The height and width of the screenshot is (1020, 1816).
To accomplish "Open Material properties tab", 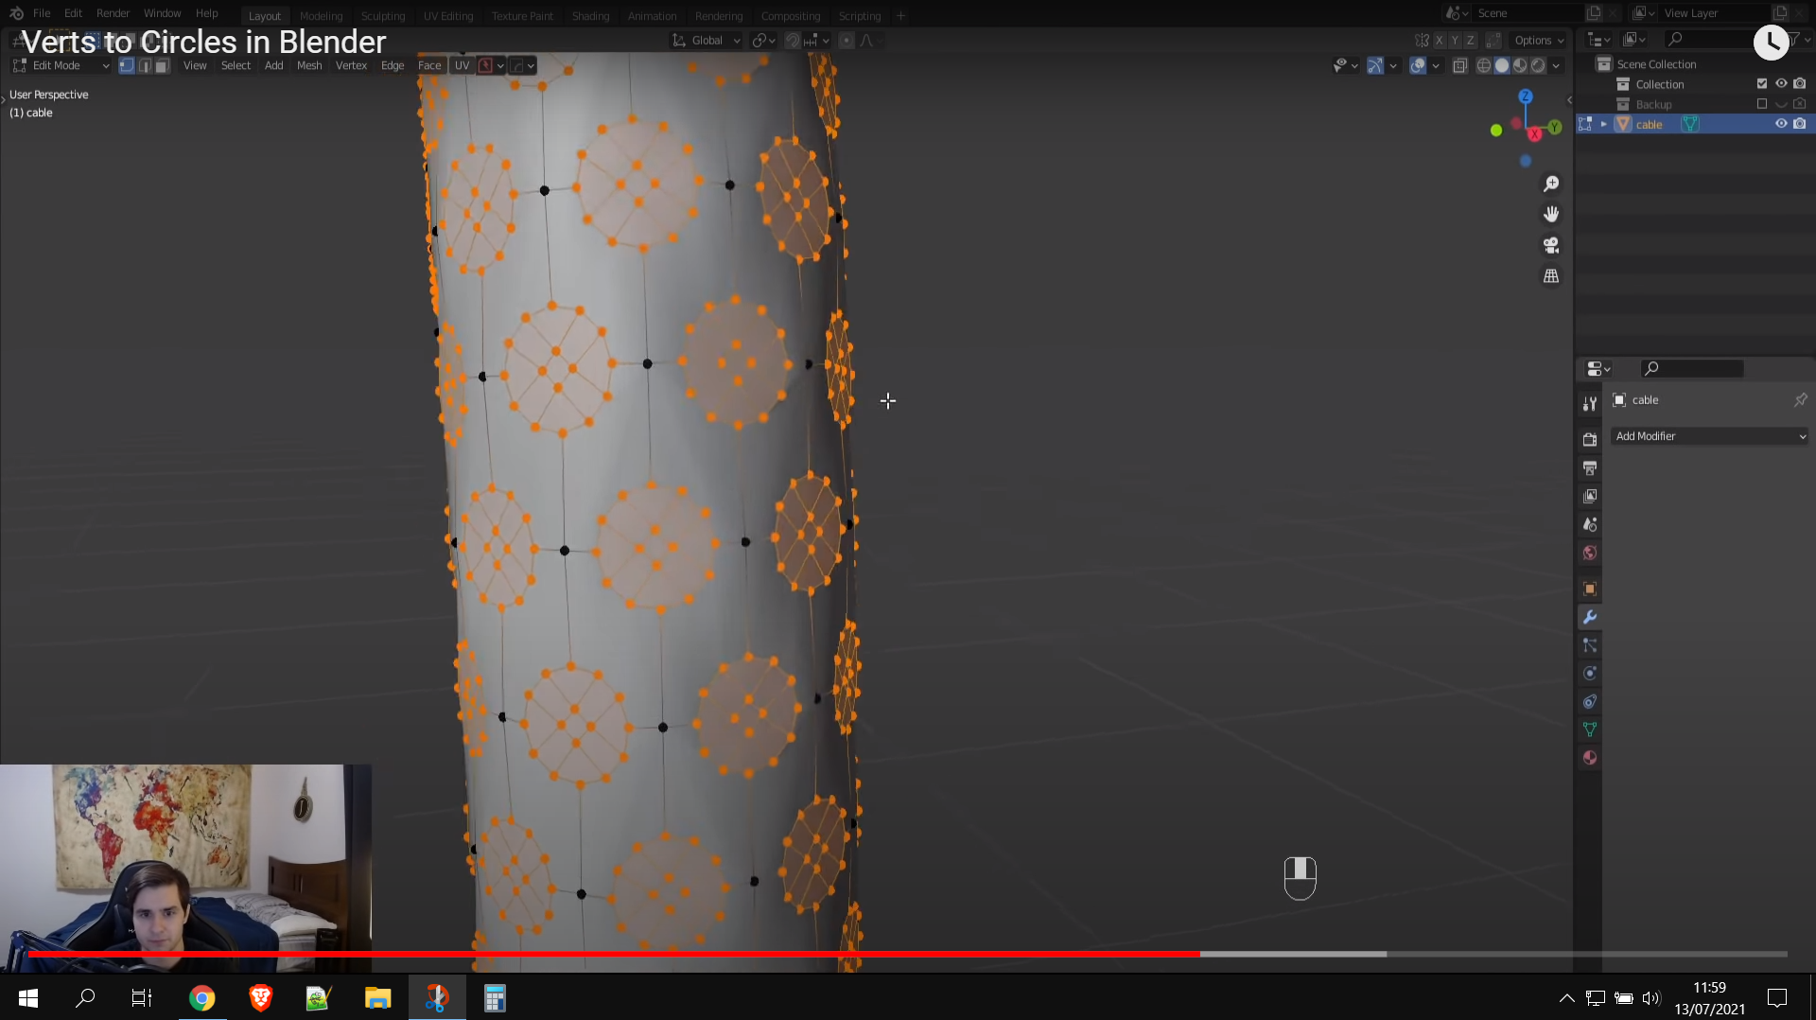I will [x=1590, y=758].
